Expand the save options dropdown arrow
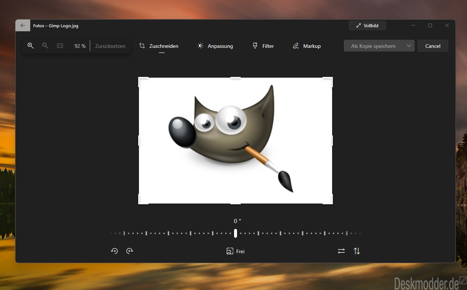The image size is (467, 290). [x=409, y=46]
